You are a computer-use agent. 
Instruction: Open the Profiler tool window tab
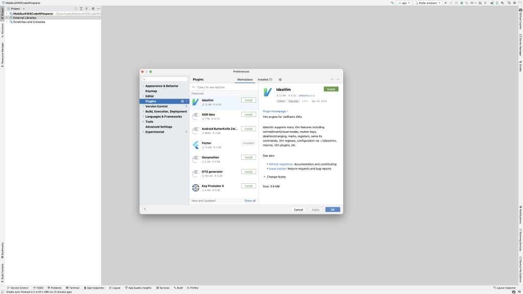coord(193,288)
